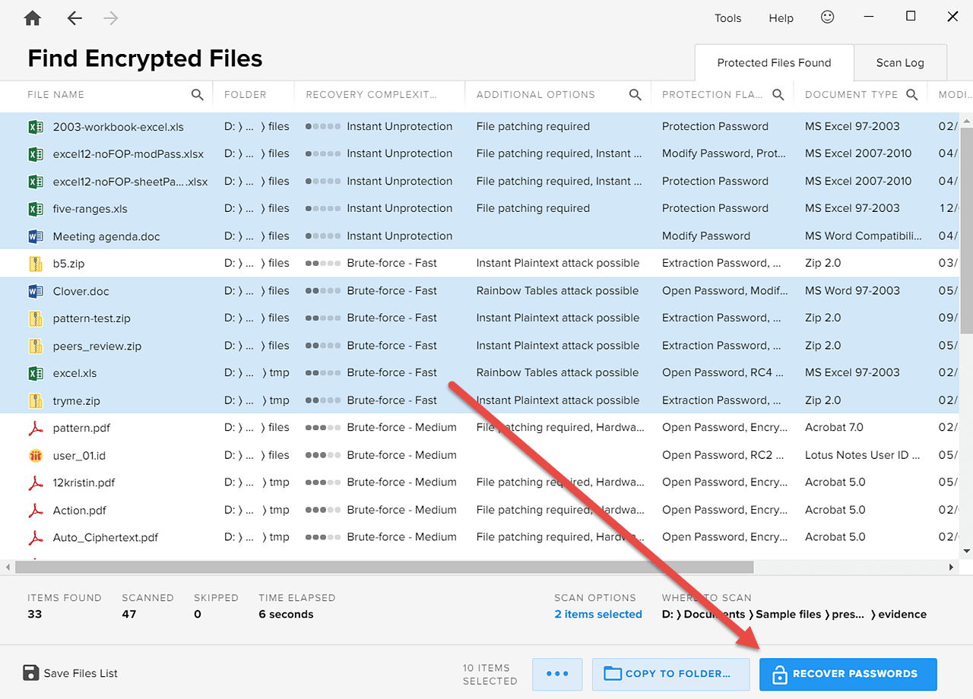Click the Home icon

coord(33,18)
